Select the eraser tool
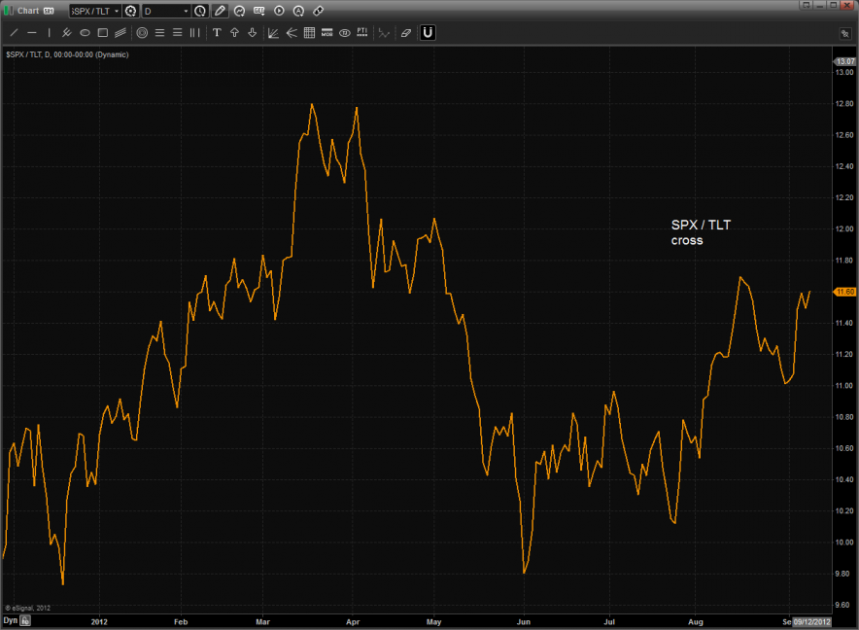The image size is (859, 630). point(406,33)
